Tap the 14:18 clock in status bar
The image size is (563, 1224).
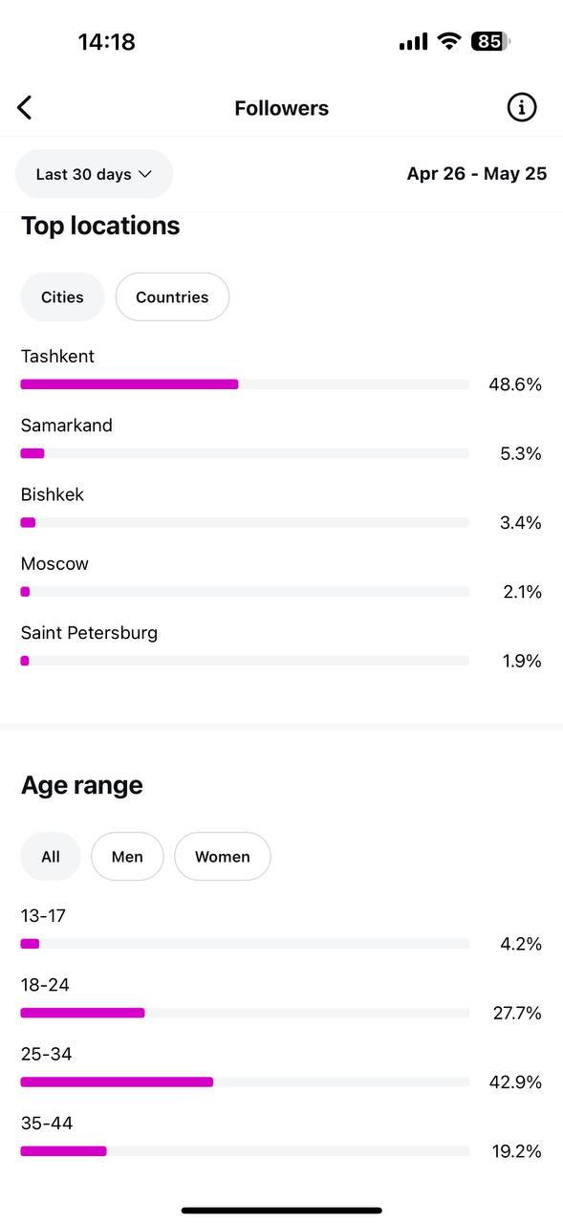point(106,42)
